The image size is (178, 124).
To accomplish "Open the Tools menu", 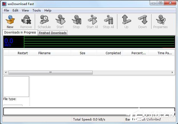I will [x=36, y=10].
